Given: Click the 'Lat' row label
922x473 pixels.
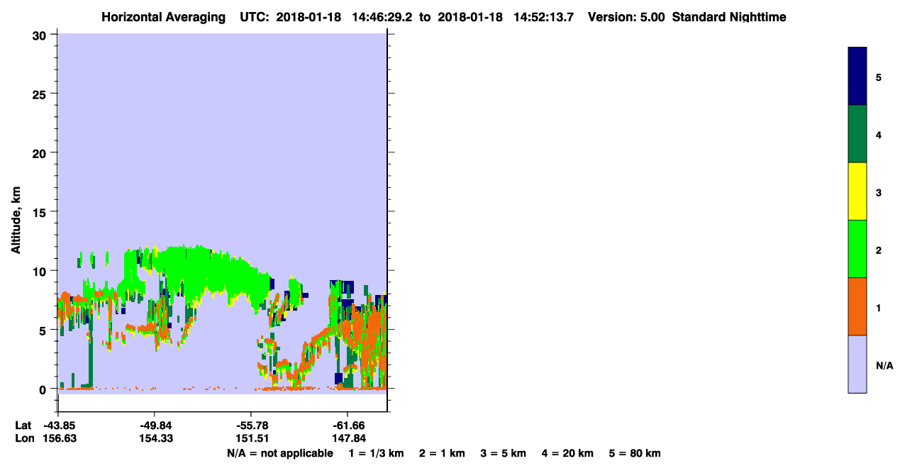Looking at the screenshot, I should point(23,425).
